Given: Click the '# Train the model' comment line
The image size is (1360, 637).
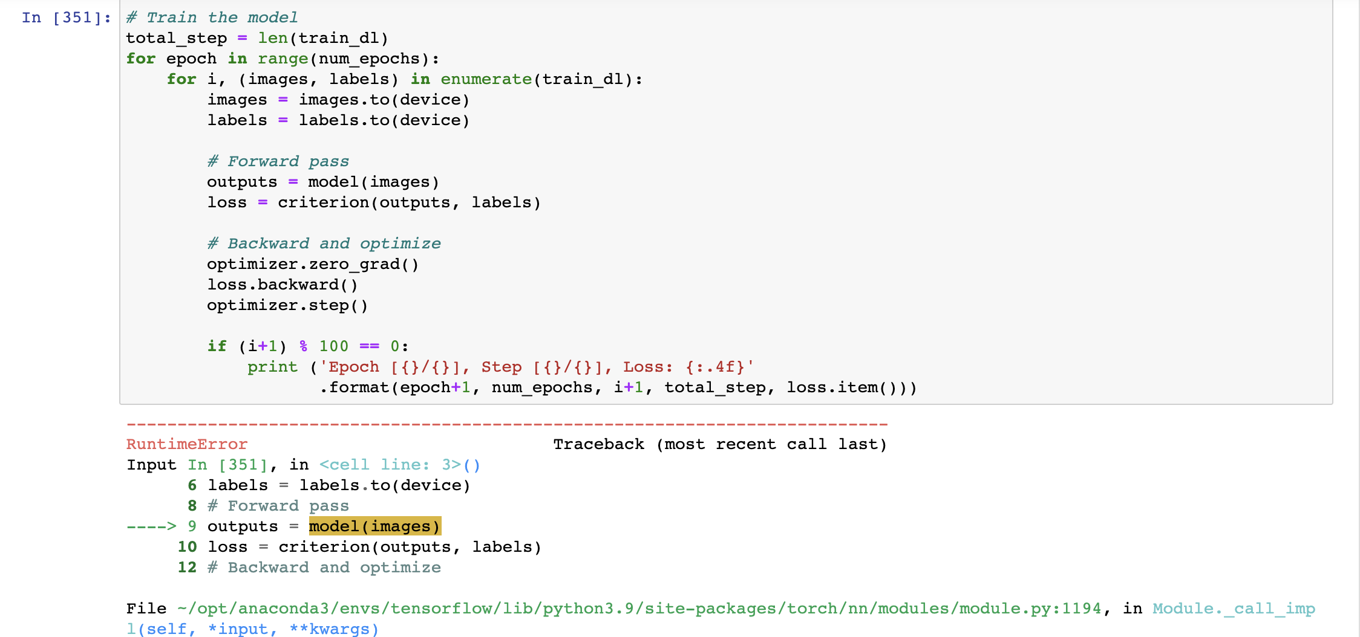Looking at the screenshot, I should tap(212, 18).
